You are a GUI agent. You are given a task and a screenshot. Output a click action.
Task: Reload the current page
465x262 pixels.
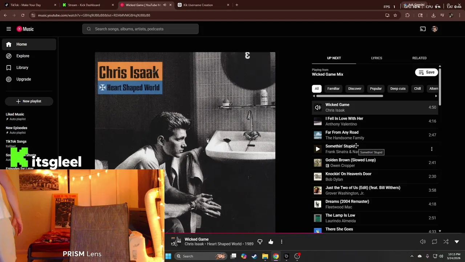[x=23, y=15]
